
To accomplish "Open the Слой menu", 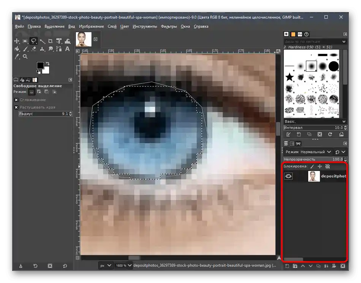I will [x=112, y=27].
